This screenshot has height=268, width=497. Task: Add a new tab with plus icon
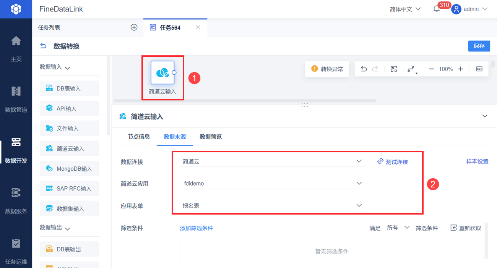(134, 27)
